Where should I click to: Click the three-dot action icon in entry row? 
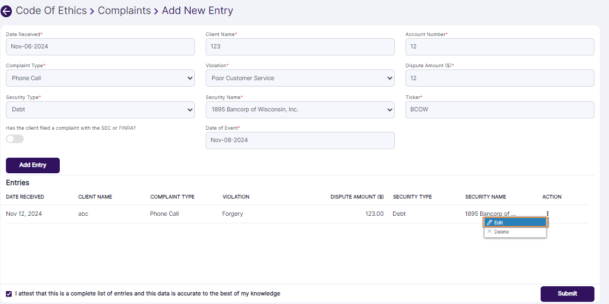click(547, 214)
